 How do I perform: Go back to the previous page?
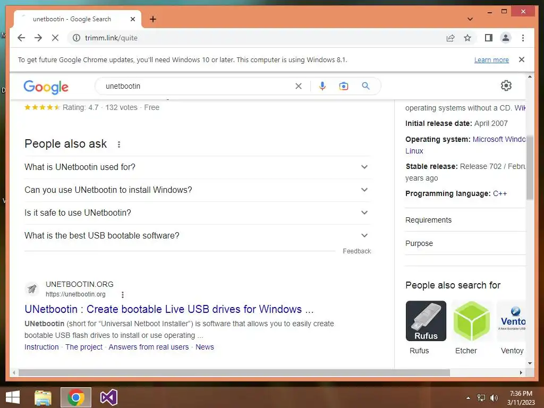pyautogui.click(x=21, y=38)
